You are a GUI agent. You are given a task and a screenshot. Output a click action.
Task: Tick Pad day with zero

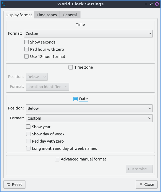(28, 141)
